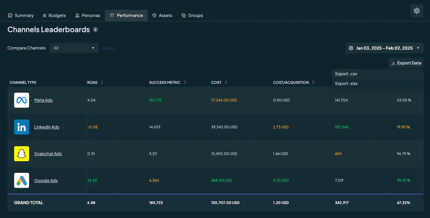The height and width of the screenshot is (218, 430).
Task: Sort by Cost column arrows
Action: tap(226, 82)
